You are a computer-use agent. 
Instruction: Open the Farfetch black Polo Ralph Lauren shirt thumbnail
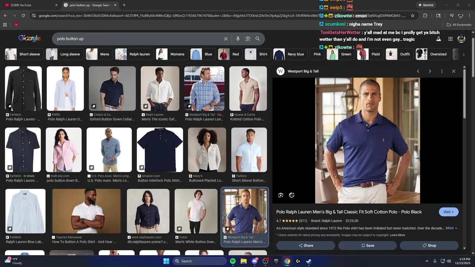pyautogui.click(x=23, y=89)
